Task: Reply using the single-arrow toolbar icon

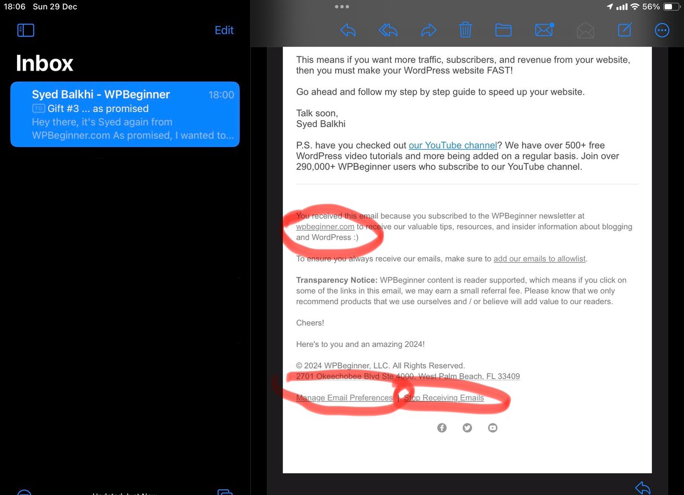Action: pyautogui.click(x=348, y=30)
